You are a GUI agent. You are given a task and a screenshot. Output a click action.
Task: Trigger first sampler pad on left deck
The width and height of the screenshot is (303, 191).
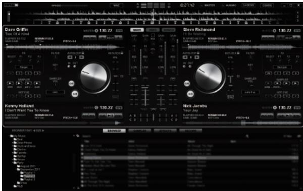[10, 83]
